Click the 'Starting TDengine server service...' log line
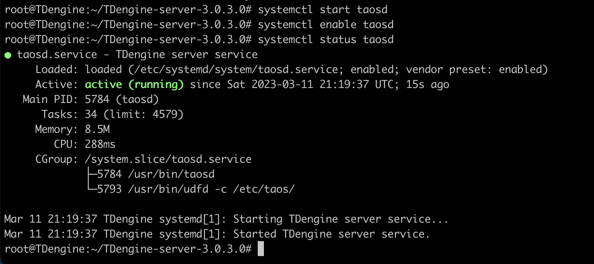The width and height of the screenshot is (594, 264). [226, 219]
